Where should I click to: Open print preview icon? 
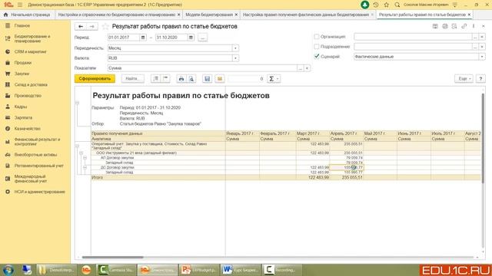tap(191, 79)
